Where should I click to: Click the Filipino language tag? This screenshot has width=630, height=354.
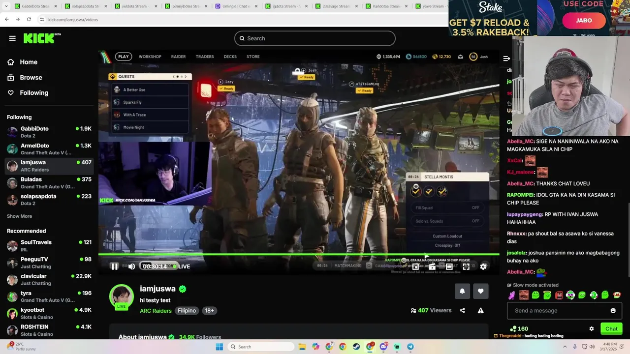point(187,311)
